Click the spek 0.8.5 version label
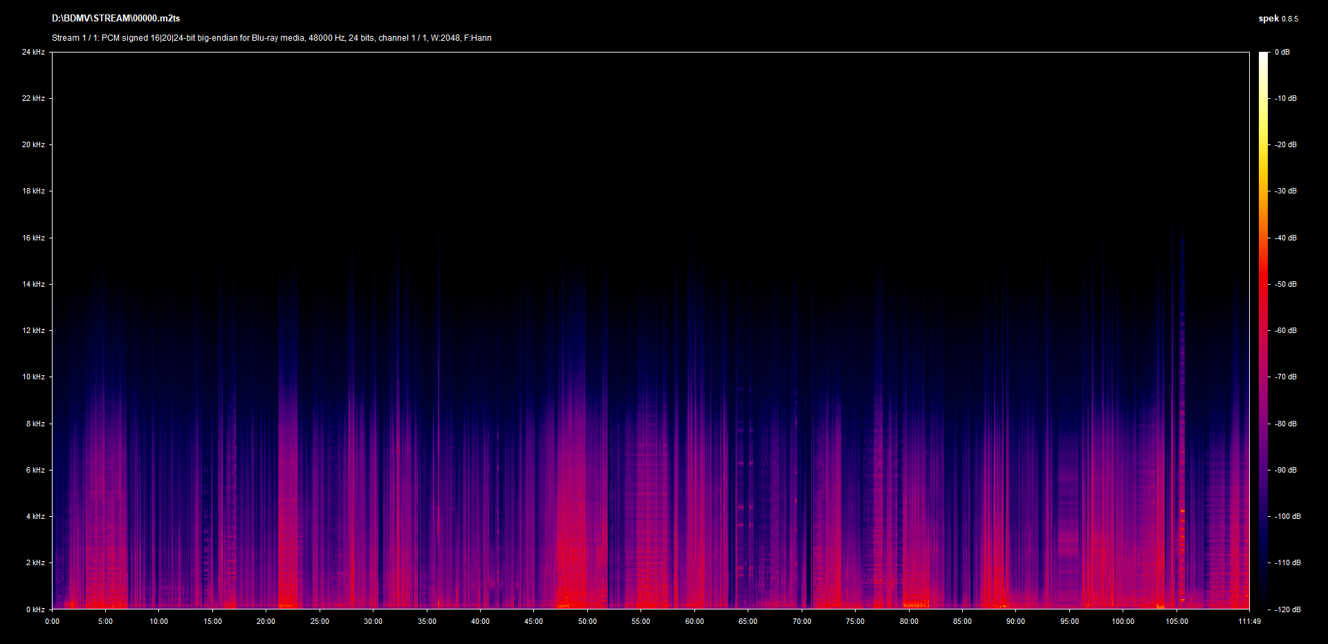The width and height of the screenshot is (1328, 644). [x=1278, y=19]
